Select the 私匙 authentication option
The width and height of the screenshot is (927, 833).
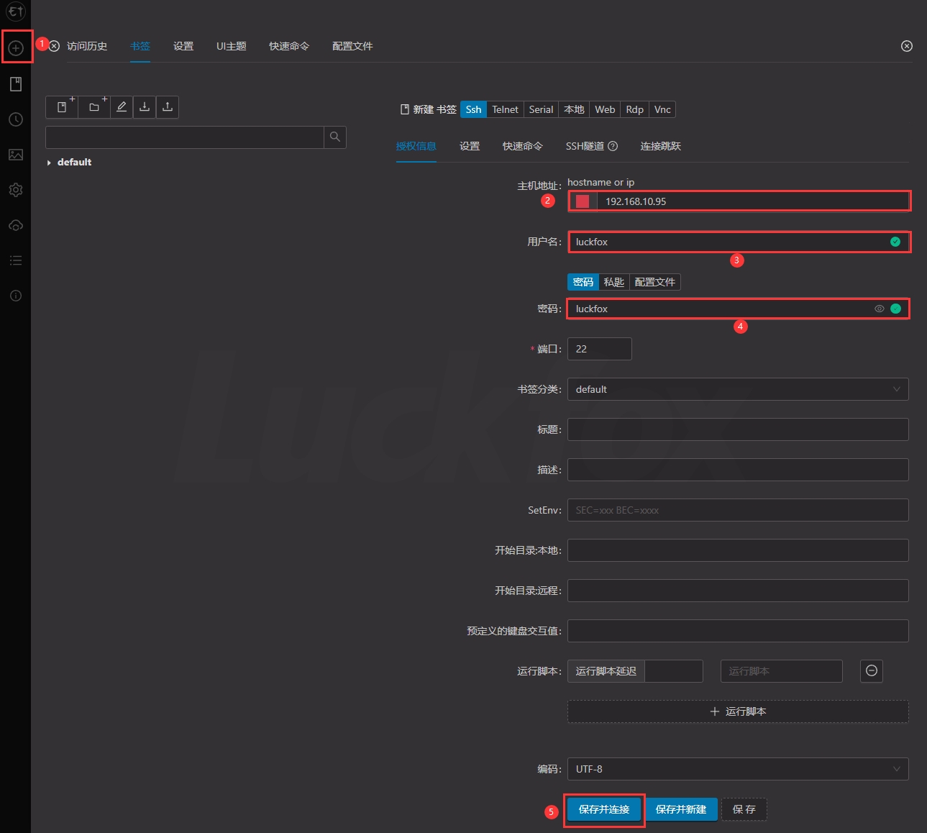point(613,282)
